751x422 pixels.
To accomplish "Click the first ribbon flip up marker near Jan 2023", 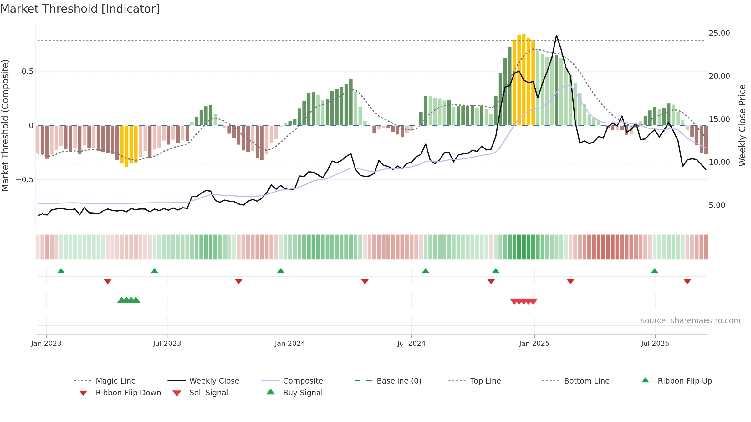I will tap(61, 271).
